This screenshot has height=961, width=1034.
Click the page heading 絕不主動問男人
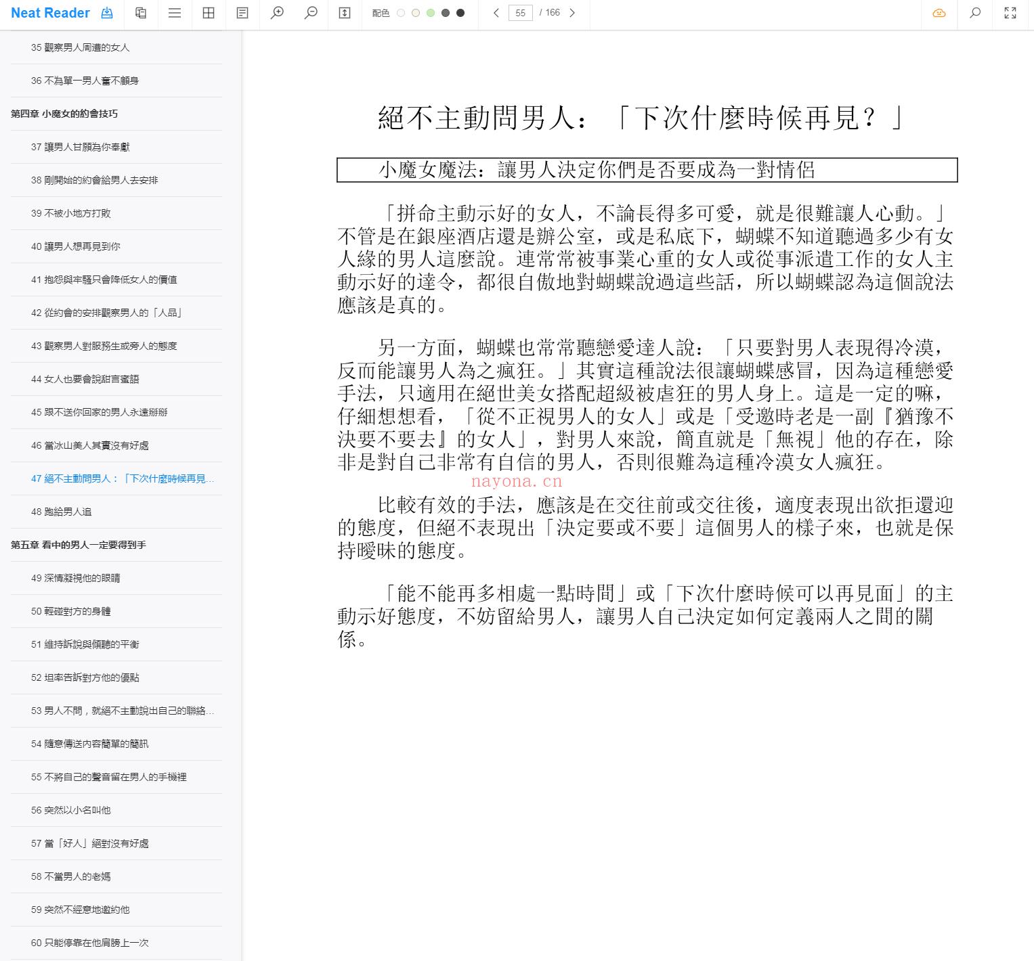tap(642, 118)
